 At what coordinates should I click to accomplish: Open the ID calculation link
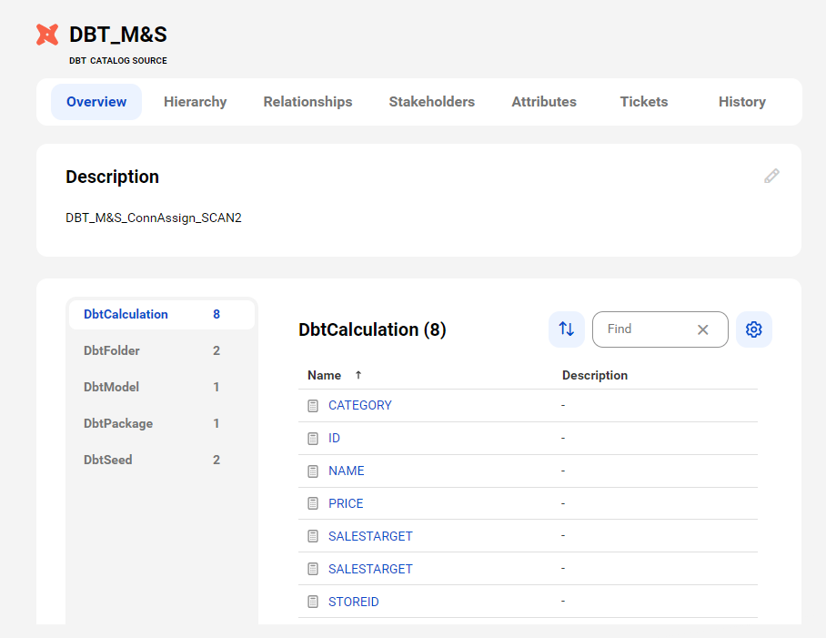tap(334, 439)
